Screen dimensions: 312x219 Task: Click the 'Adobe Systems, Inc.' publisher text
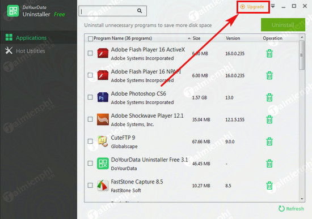pos(132,124)
